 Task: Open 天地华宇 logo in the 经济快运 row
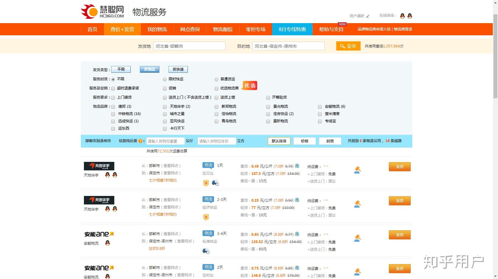[99, 200]
